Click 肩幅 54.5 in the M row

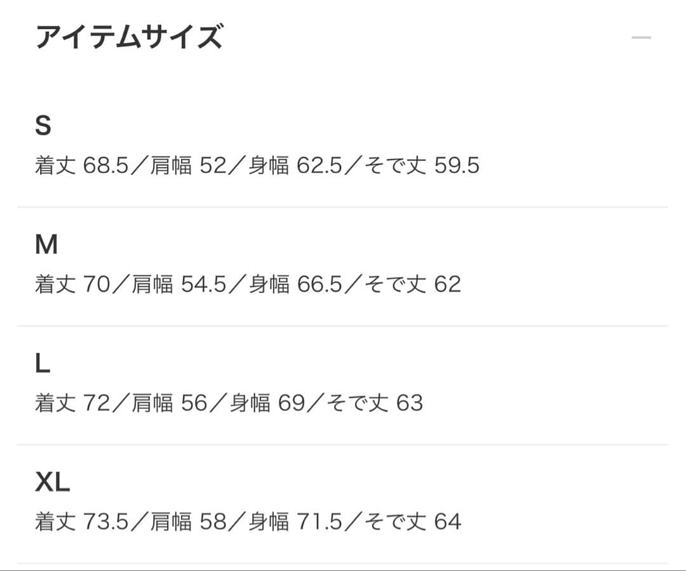(179, 284)
